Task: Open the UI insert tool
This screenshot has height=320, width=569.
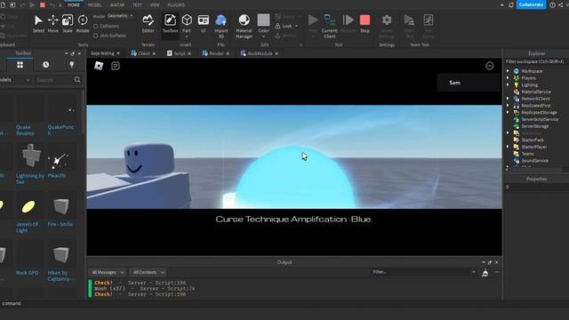Action: click(x=204, y=24)
